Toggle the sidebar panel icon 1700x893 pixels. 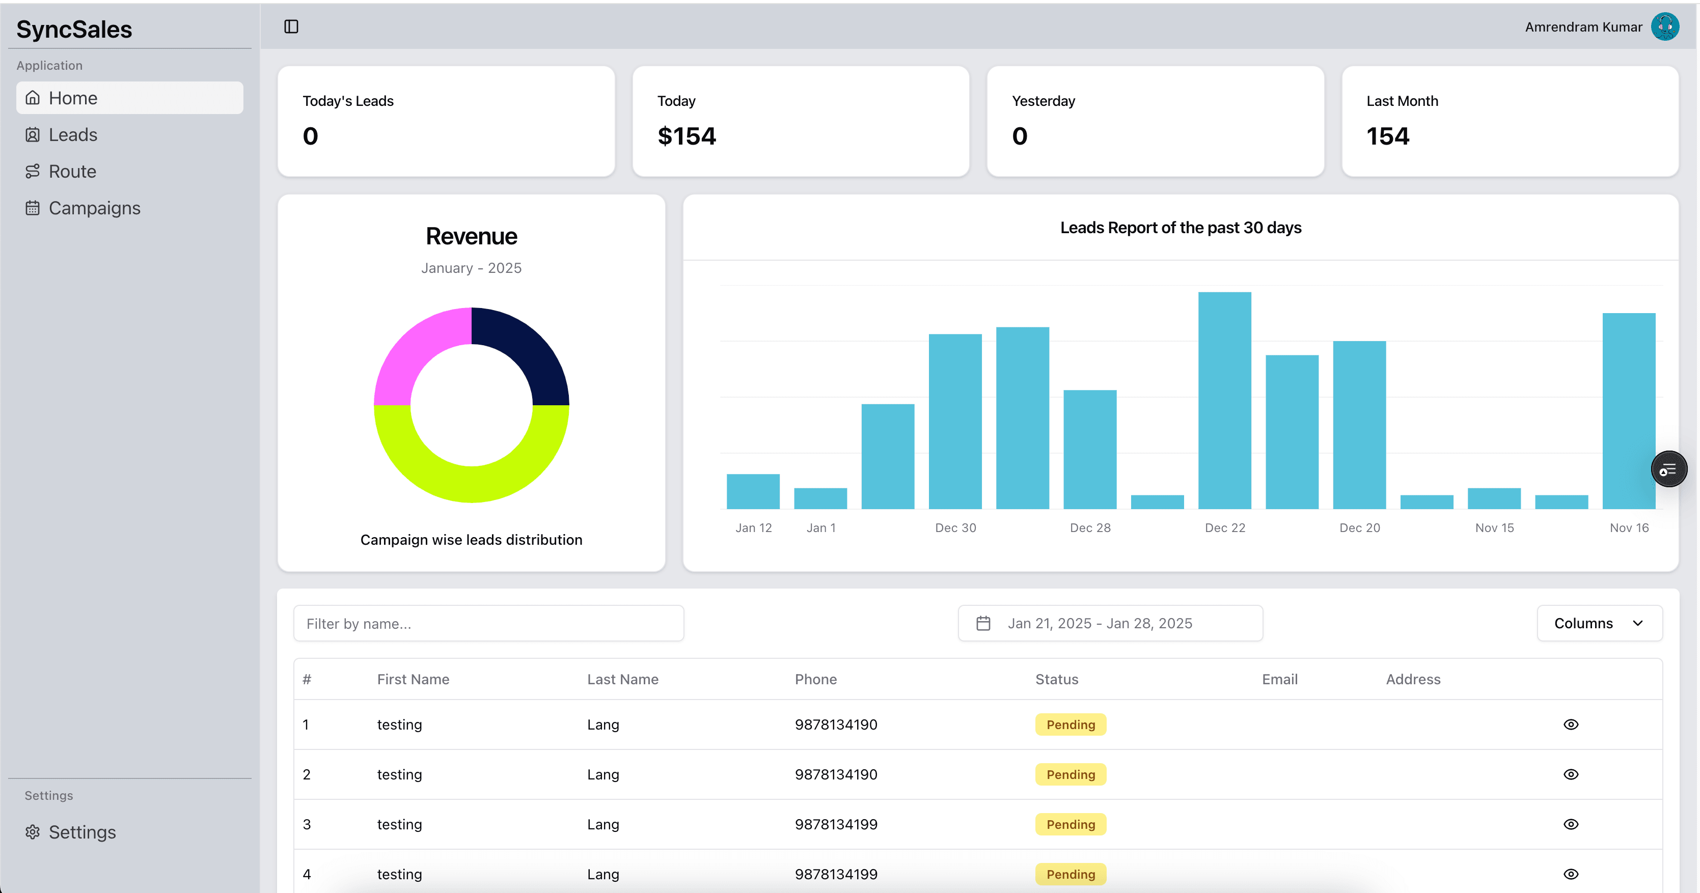(291, 26)
